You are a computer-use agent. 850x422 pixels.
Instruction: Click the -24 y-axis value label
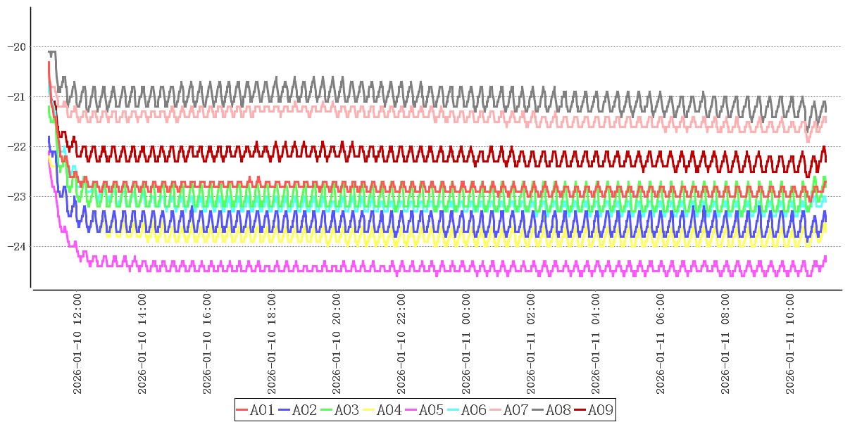pyautogui.click(x=15, y=246)
